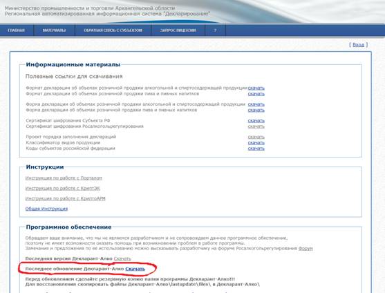Download beer sales declaration format file

point(256,94)
